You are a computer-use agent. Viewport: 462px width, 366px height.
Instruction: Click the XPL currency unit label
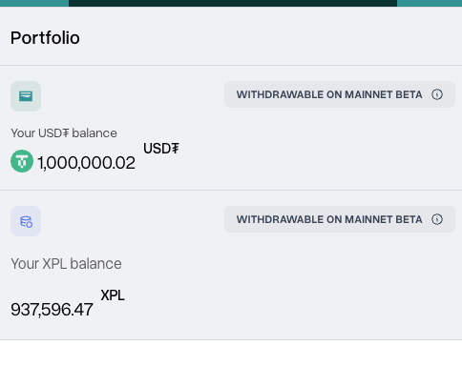tap(113, 295)
